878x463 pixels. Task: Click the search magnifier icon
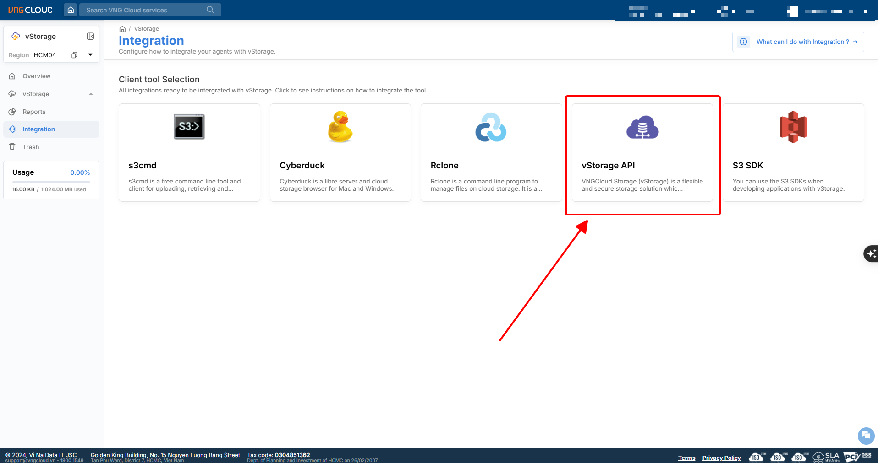(x=210, y=10)
